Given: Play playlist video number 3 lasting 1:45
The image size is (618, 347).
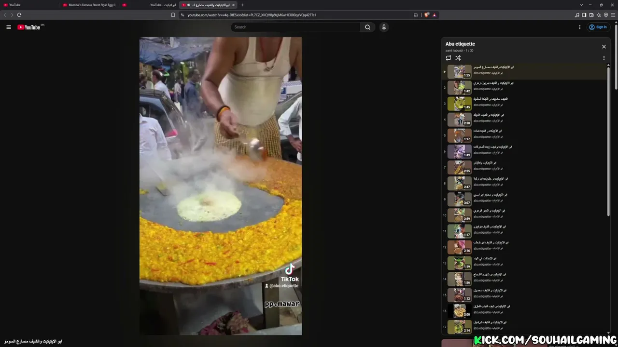Looking at the screenshot, I should (524, 104).
